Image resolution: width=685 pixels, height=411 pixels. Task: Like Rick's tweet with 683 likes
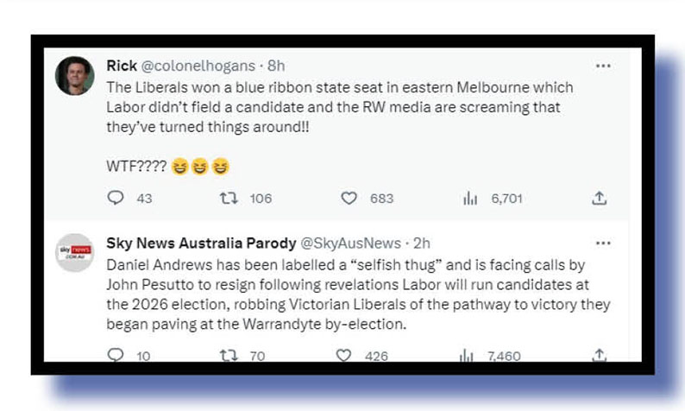pyautogui.click(x=349, y=199)
